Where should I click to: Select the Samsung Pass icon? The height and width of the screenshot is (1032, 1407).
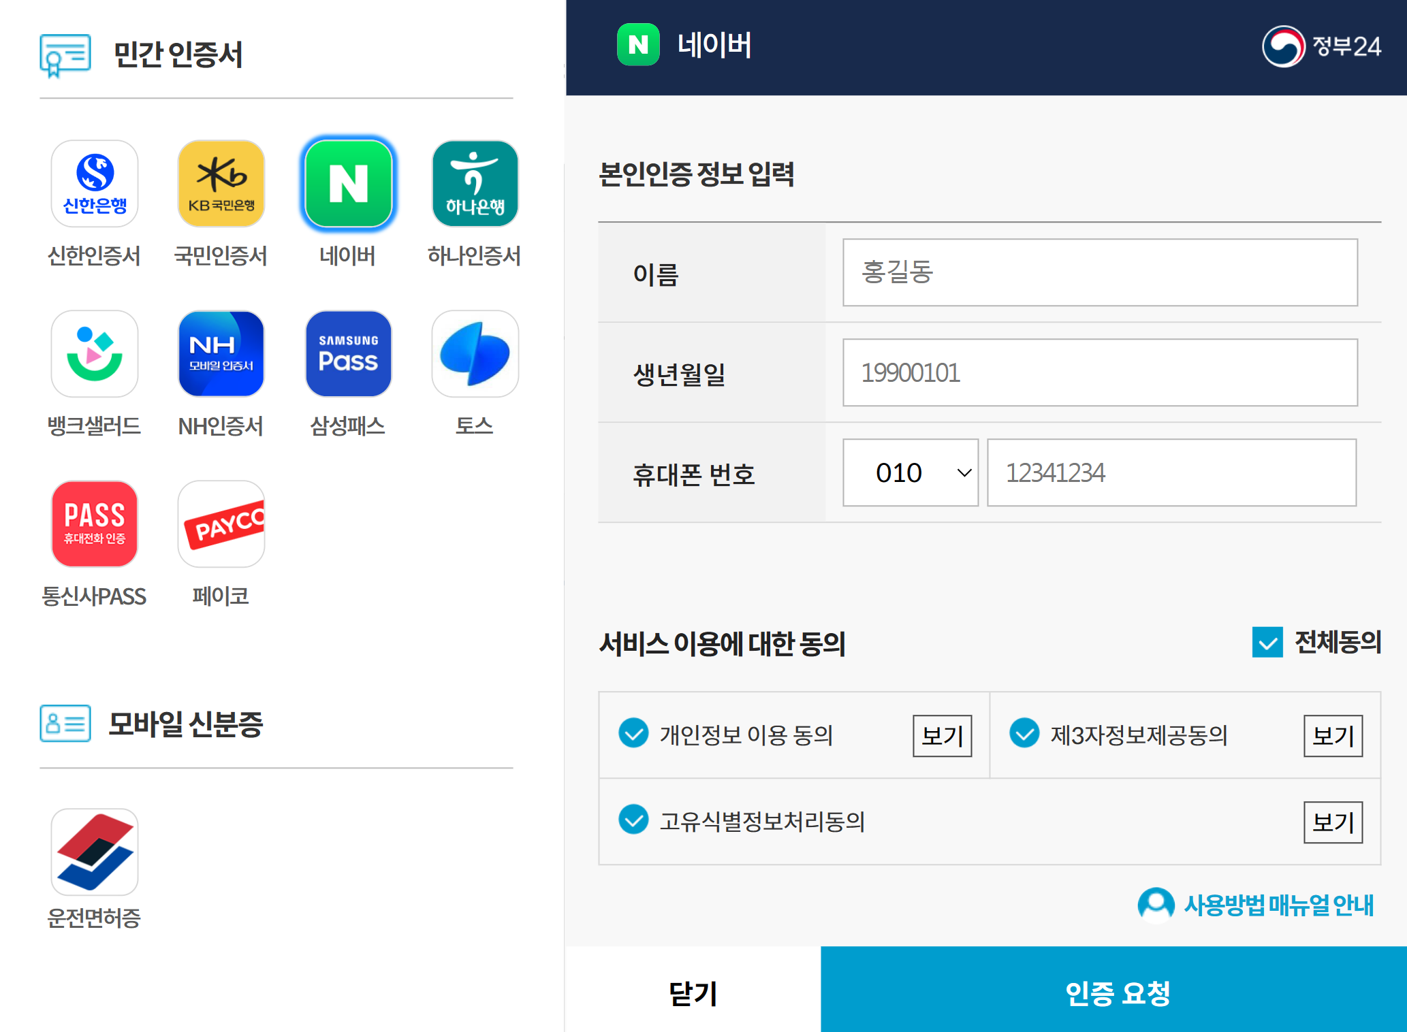pos(348,353)
